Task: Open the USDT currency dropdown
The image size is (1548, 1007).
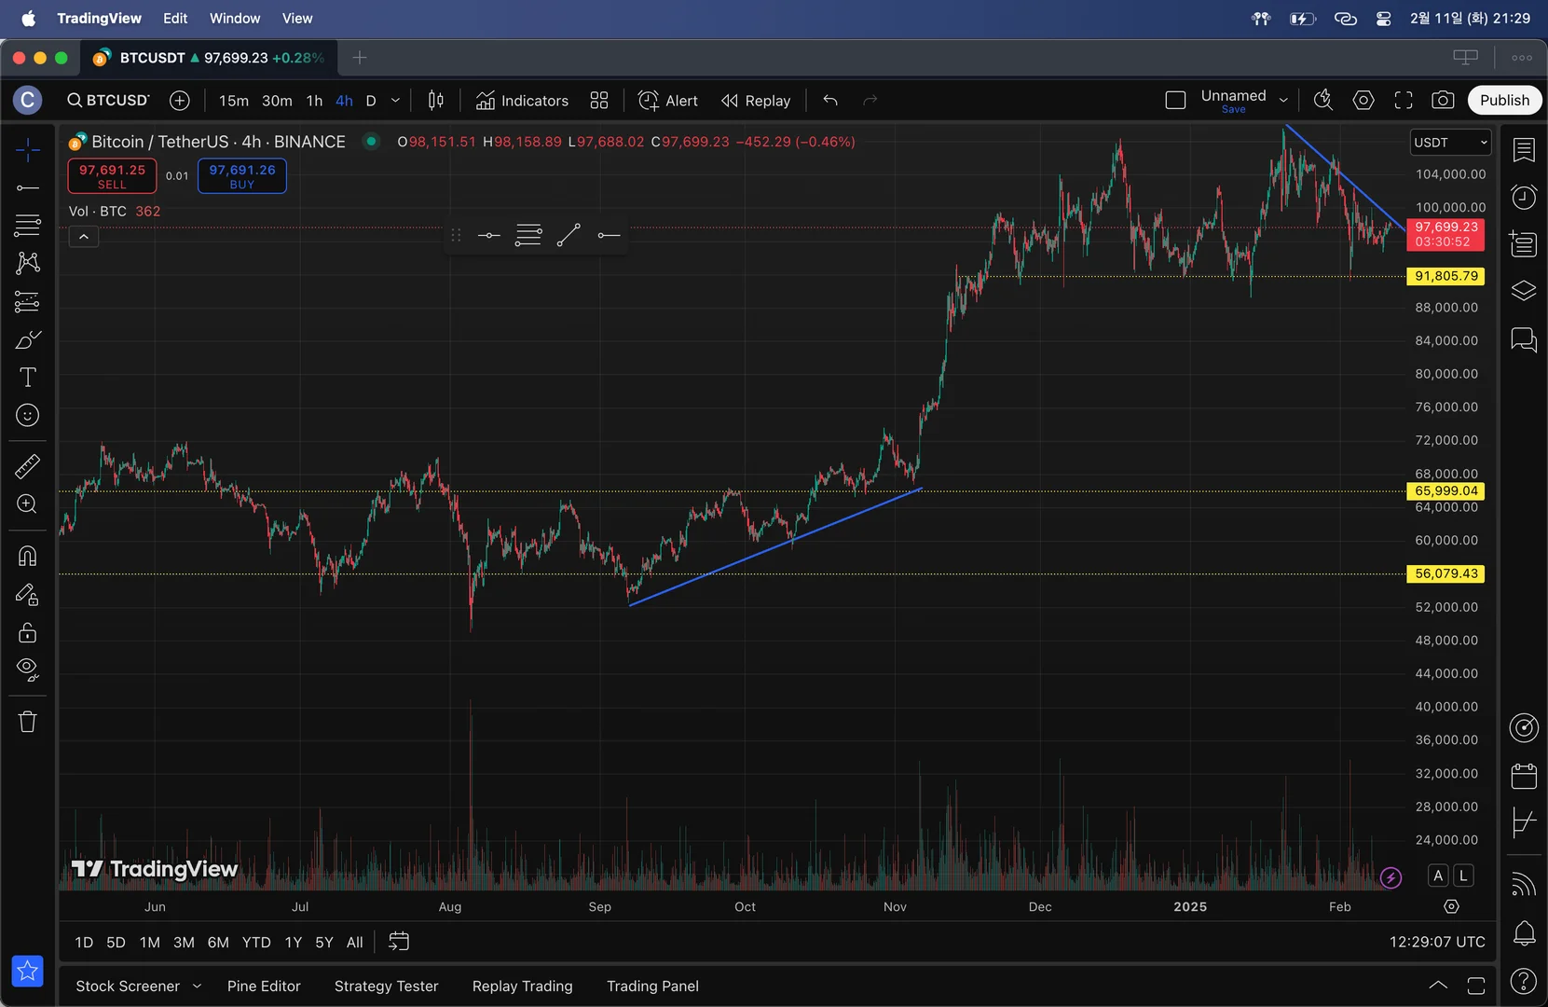Action: tap(1450, 143)
